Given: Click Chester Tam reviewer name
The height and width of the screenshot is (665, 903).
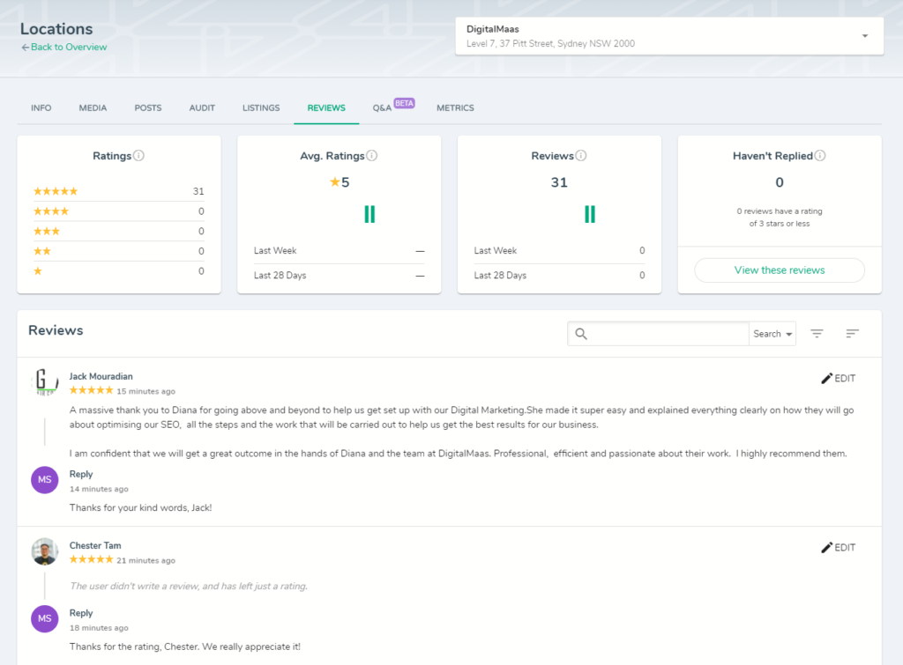Looking at the screenshot, I should [x=95, y=545].
